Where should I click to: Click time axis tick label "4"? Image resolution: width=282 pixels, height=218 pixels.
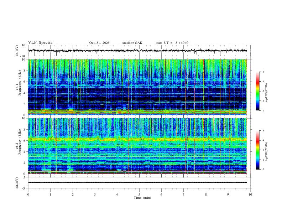pos(117,194)
